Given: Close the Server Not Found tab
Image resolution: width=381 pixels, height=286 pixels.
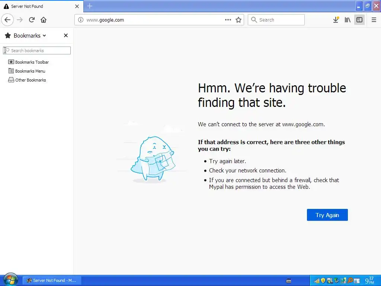Looking at the screenshot, I should 77,6.
